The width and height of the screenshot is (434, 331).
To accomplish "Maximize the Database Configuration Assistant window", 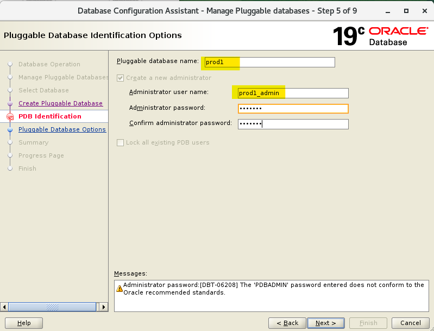I will click(406, 11).
